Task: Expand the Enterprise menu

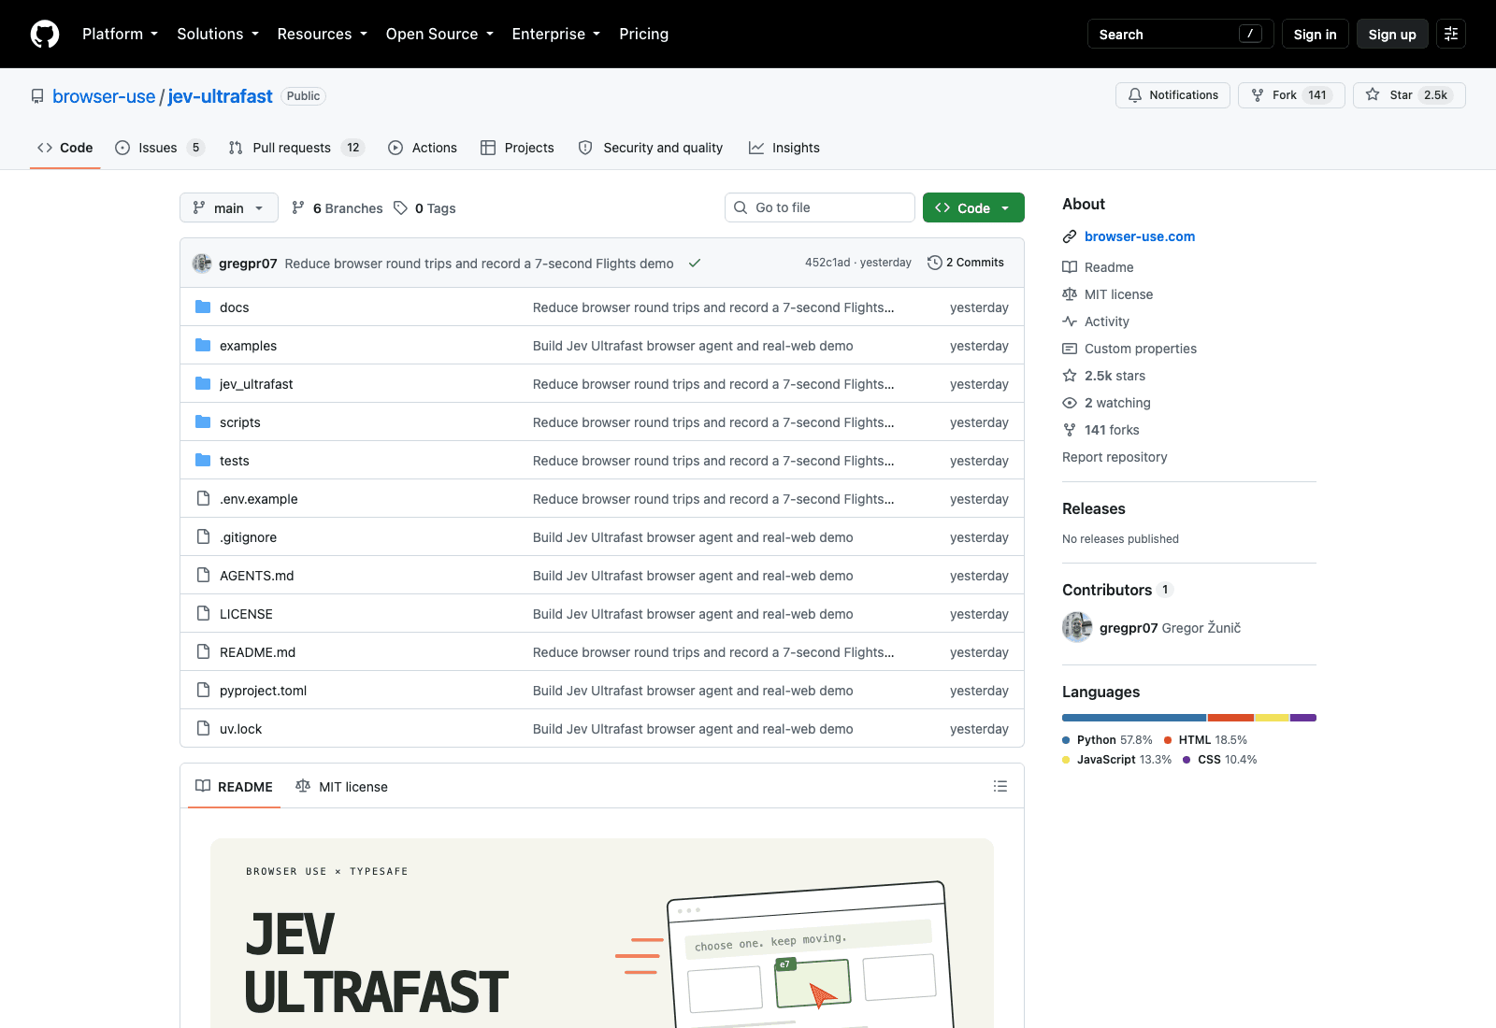Action: point(556,34)
